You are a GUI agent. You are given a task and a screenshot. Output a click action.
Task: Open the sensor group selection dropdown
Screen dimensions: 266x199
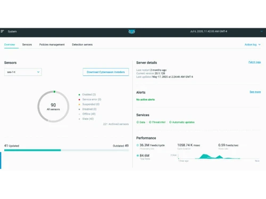click(x=23, y=72)
